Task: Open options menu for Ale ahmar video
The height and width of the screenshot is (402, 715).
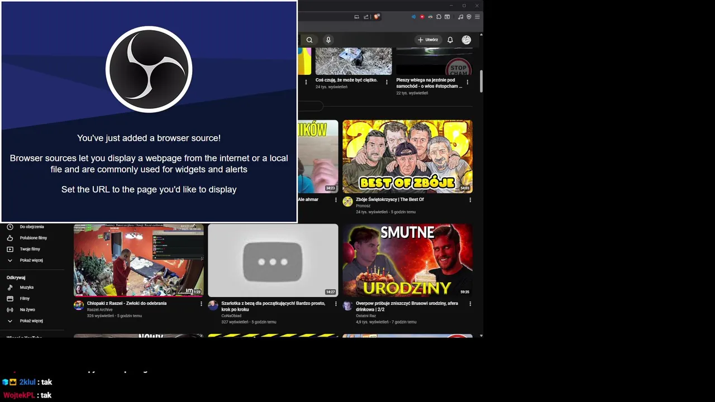Action: tap(336, 200)
